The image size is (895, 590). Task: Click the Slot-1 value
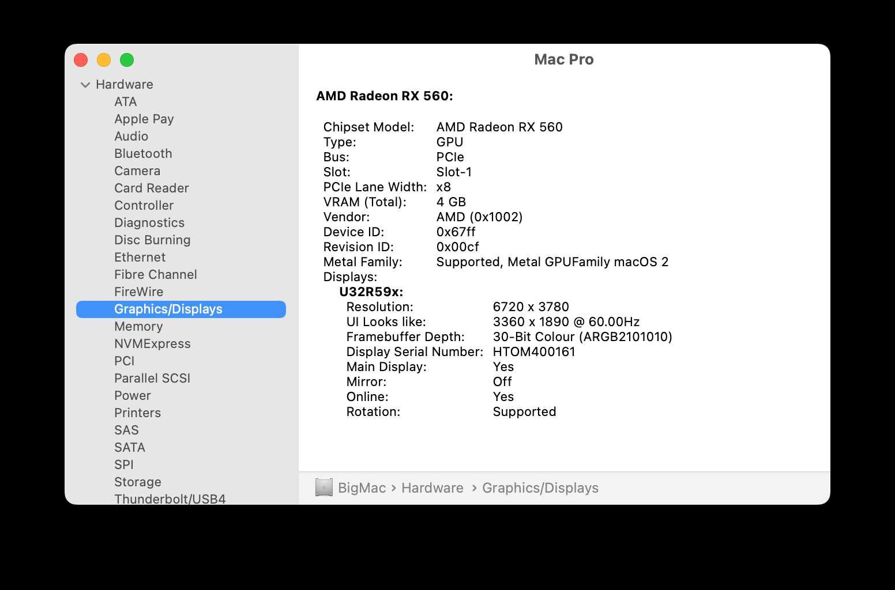(x=454, y=172)
